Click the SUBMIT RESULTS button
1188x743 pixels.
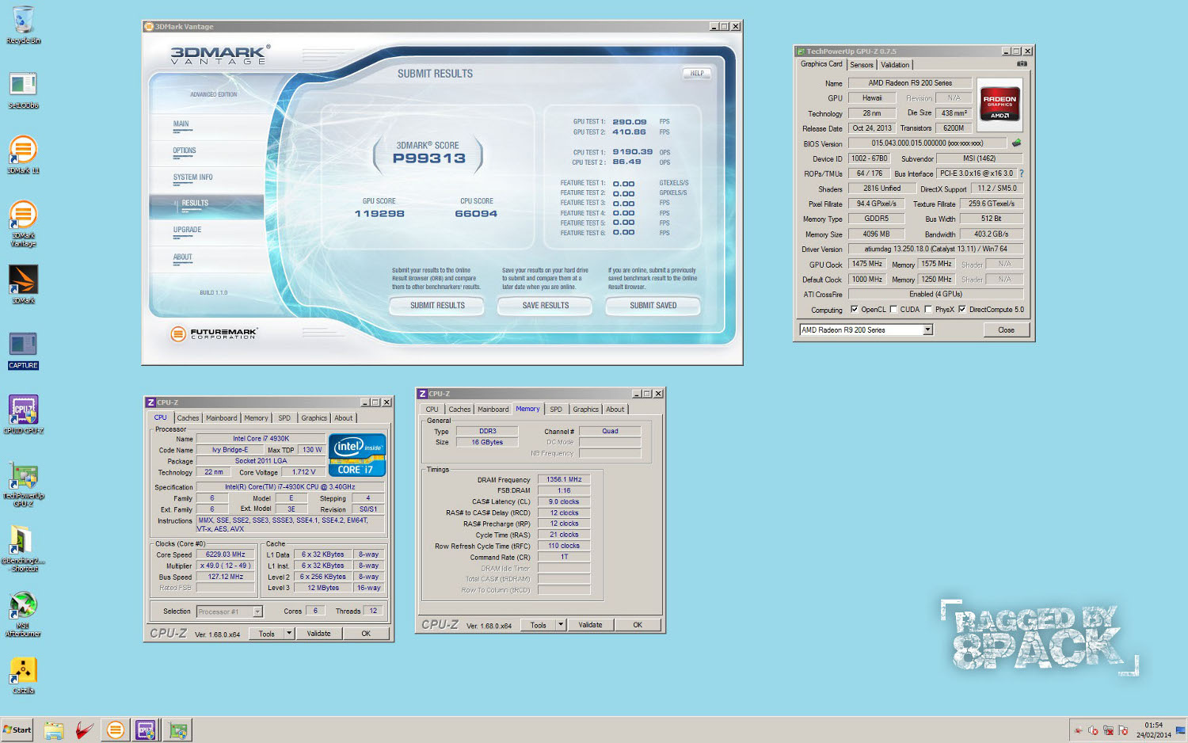point(437,306)
